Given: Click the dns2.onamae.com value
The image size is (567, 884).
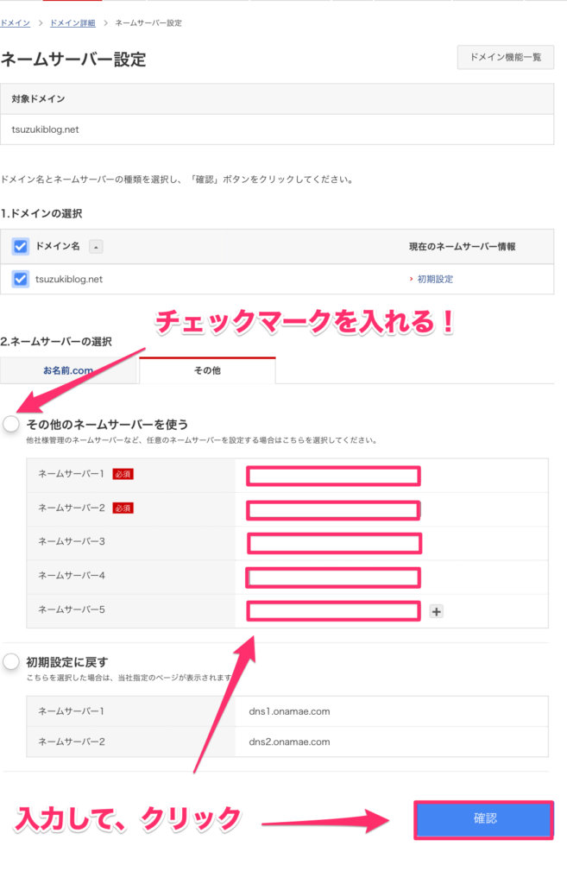Looking at the screenshot, I should click(x=290, y=742).
